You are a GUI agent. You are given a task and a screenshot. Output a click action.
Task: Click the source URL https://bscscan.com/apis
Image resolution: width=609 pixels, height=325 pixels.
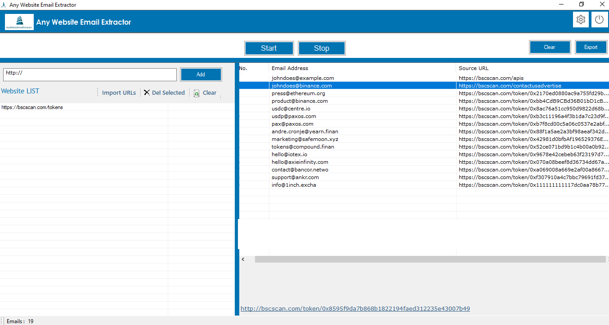coord(491,78)
